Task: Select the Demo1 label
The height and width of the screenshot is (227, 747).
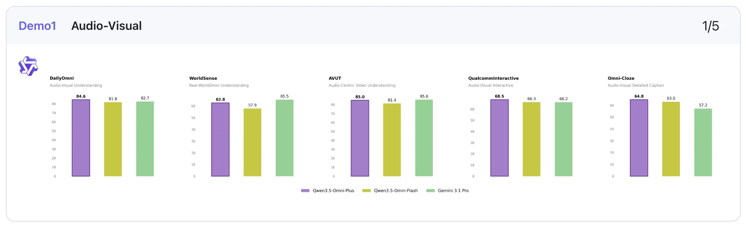Action: tap(37, 26)
